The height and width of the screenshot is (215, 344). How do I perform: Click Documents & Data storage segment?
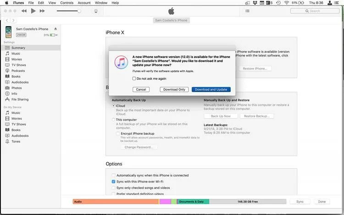pos(193,201)
